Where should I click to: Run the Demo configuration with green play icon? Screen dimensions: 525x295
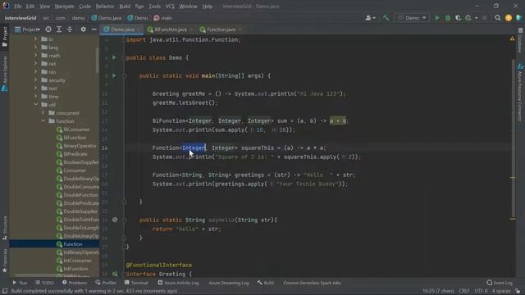[x=437, y=18]
